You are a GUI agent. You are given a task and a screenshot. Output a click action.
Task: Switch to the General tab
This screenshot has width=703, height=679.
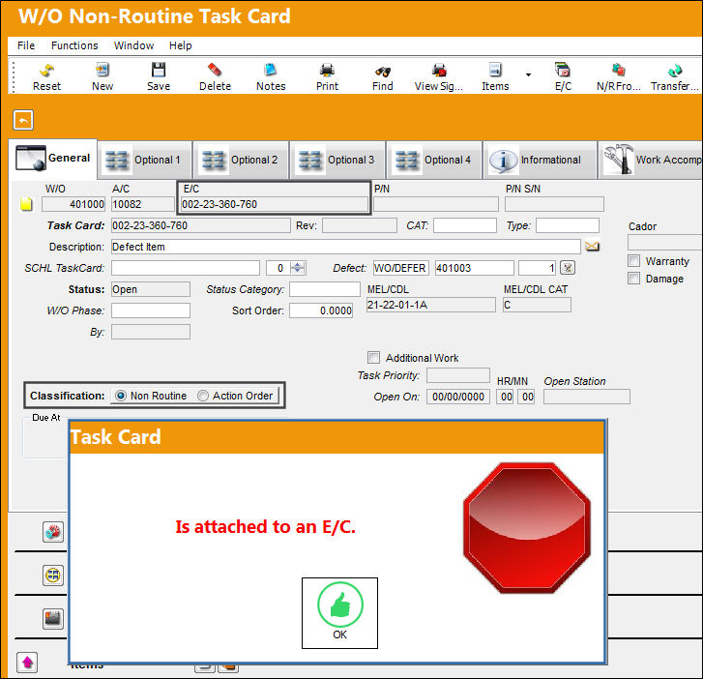click(53, 159)
